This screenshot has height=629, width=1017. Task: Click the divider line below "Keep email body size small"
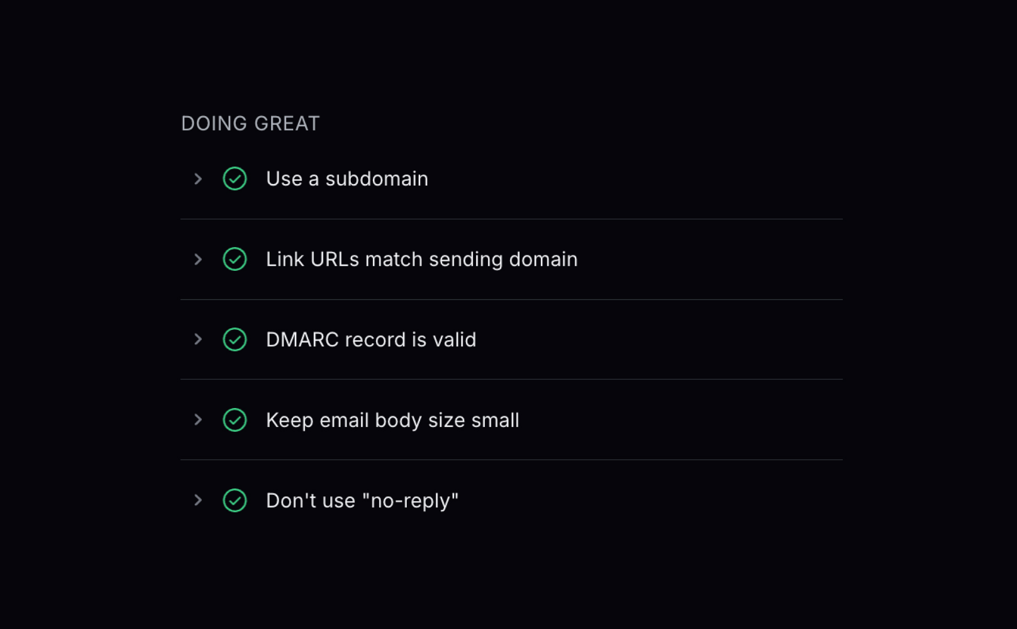(x=511, y=460)
